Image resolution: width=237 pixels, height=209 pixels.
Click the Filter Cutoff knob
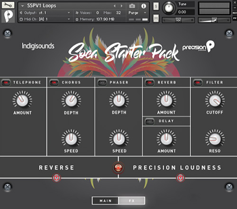215,101
